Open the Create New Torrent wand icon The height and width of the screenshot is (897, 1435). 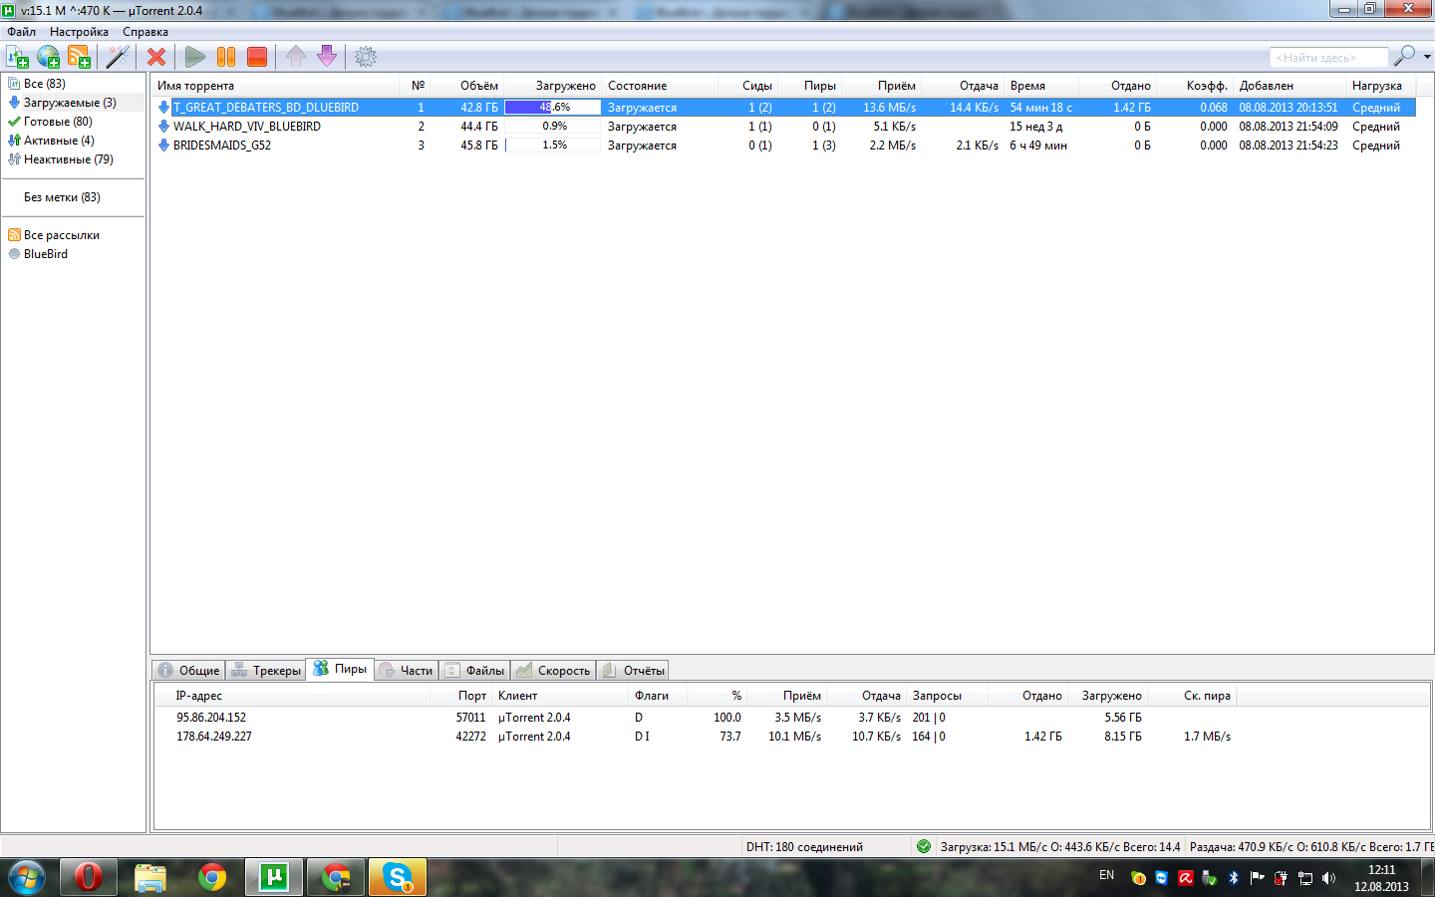pyautogui.click(x=118, y=57)
